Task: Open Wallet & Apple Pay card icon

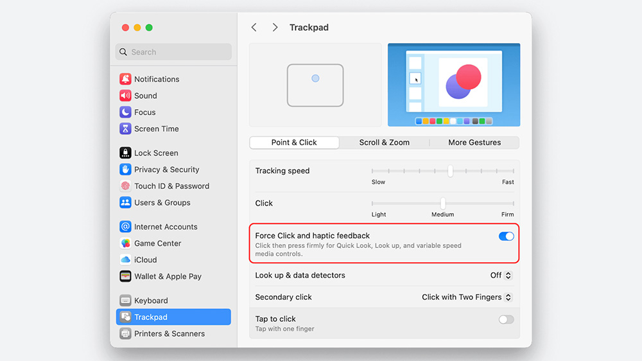Action: pyautogui.click(x=125, y=276)
